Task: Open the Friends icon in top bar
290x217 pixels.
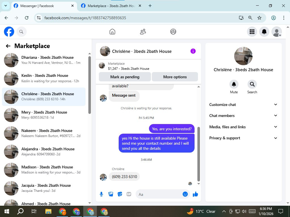Action: point(143,32)
